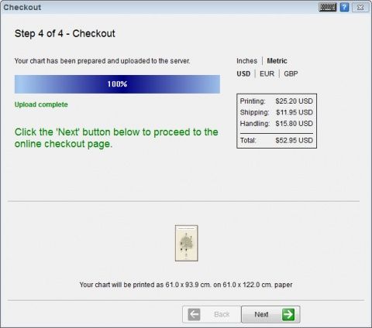372x328 pixels.
Task: Close the Checkout dialog window
Action: click(360, 7)
